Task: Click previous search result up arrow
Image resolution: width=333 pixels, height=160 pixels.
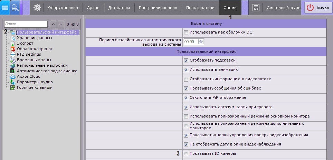Action: click(x=53, y=24)
